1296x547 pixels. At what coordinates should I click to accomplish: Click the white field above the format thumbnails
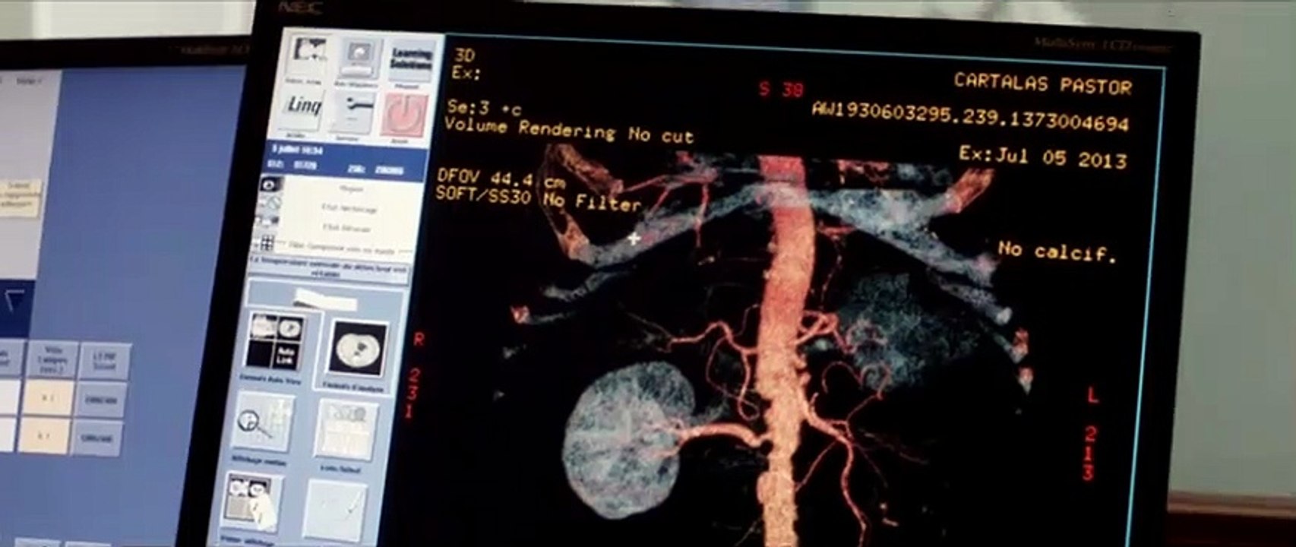coord(324,299)
